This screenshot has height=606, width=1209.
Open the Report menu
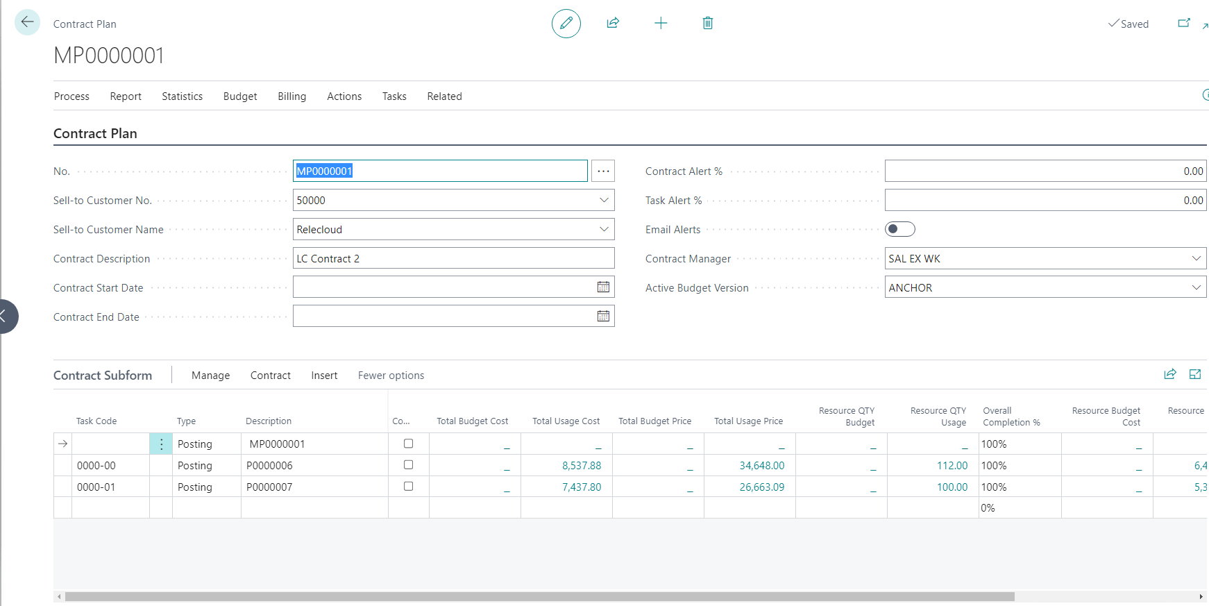[x=126, y=96]
